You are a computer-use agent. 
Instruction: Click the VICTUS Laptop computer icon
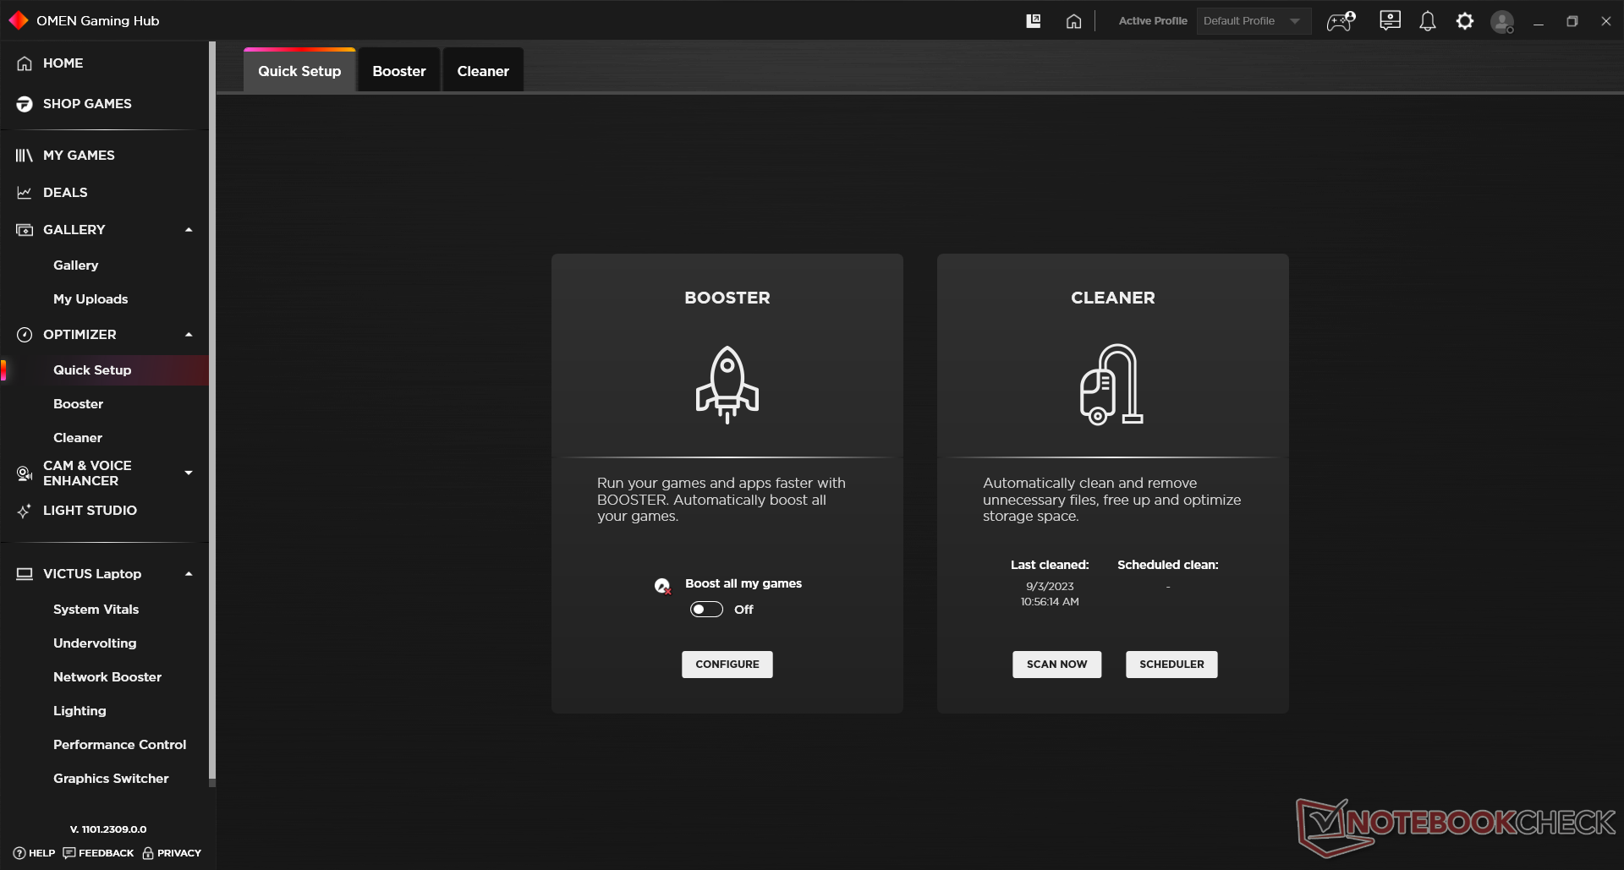(x=25, y=574)
